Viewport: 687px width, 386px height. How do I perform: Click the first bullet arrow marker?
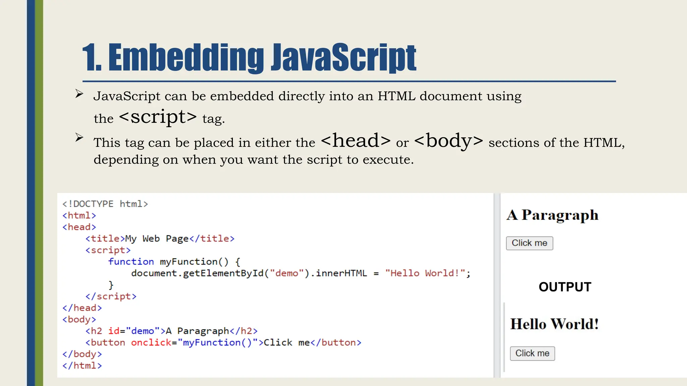[79, 94]
